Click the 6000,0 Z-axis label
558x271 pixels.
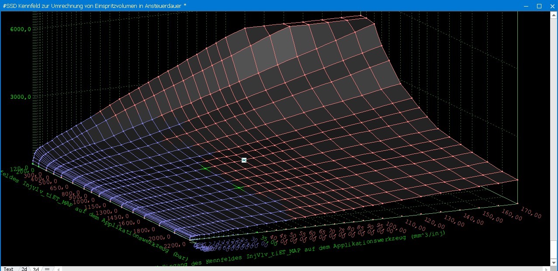tap(21, 29)
